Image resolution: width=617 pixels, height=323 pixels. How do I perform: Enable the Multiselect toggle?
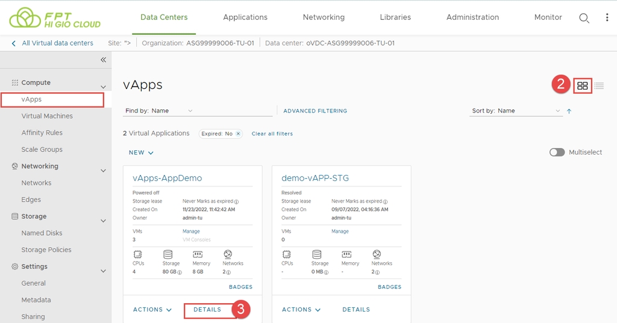(x=557, y=152)
